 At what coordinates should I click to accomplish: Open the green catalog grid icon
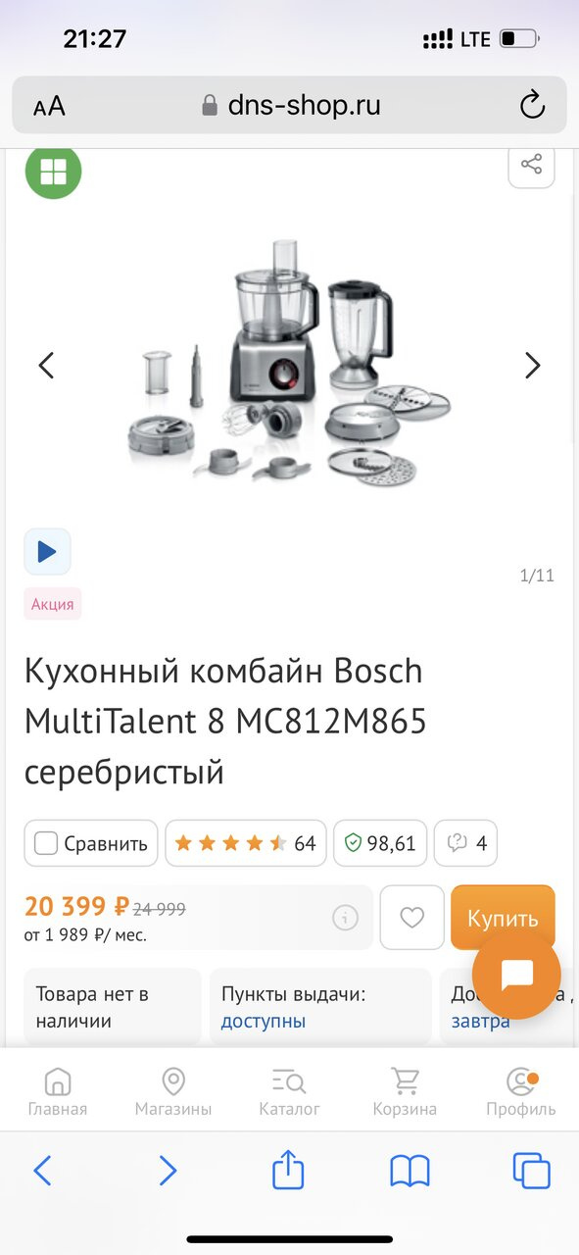(x=53, y=173)
